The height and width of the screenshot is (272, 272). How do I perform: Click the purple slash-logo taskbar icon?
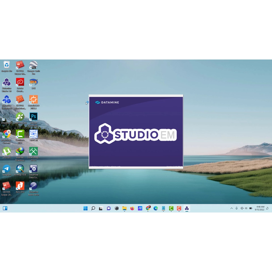(140, 208)
